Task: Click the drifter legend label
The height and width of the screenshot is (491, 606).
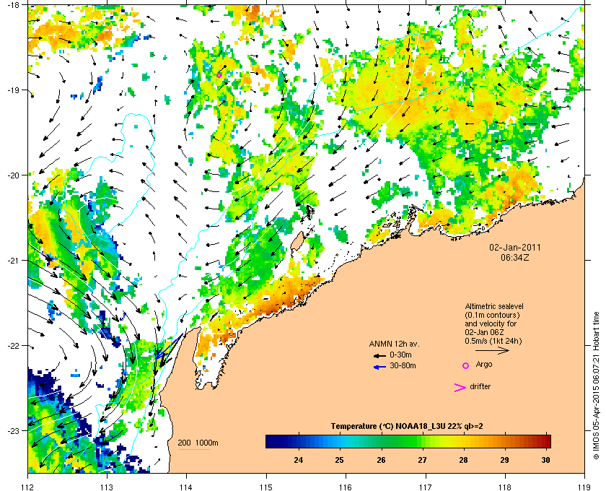Action: pyautogui.click(x=480, y=386)
